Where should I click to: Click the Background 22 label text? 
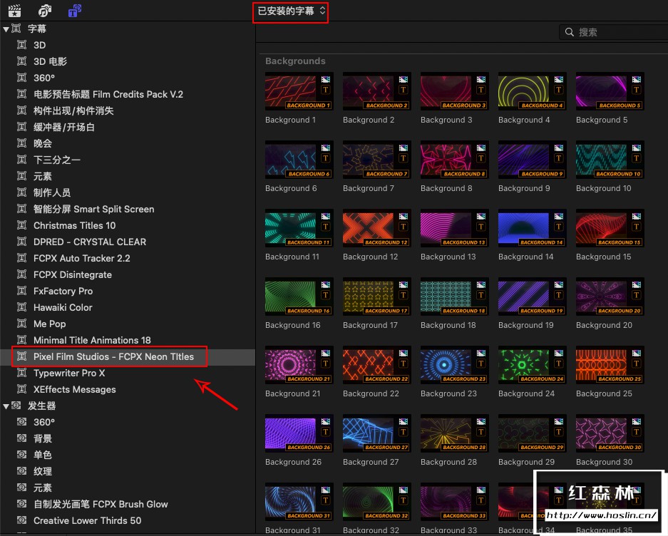pos(371,393)
